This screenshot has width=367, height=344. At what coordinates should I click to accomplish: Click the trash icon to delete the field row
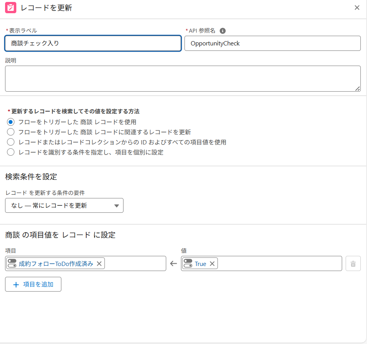click(353, 263)
